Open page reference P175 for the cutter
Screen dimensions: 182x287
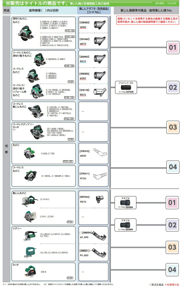tap(71, 278)
